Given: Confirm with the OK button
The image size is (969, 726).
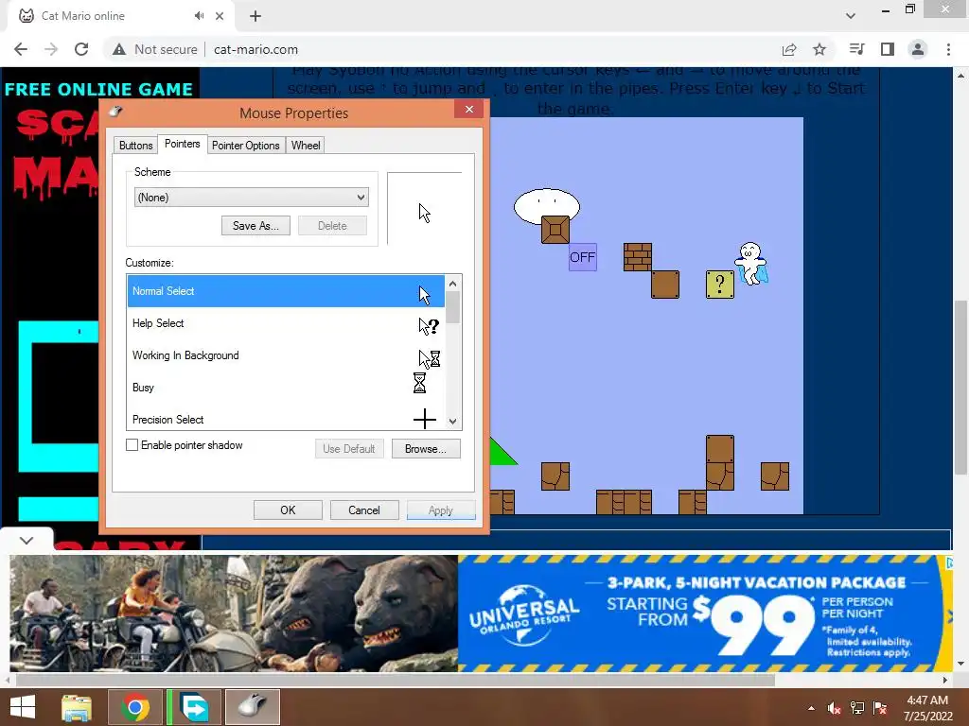Looking at the screenshot, I should [x=288, y=510].
